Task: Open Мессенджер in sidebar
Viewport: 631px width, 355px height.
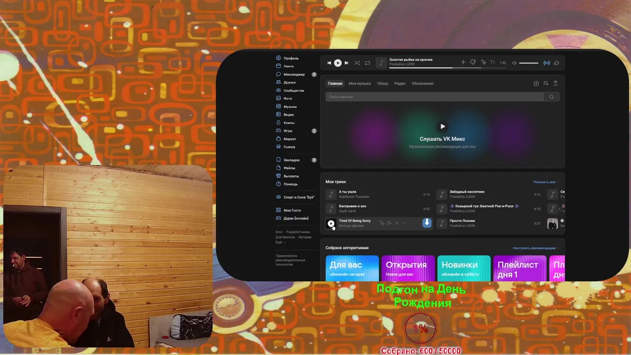Action: pyautogui.click(x=294, y=74)
